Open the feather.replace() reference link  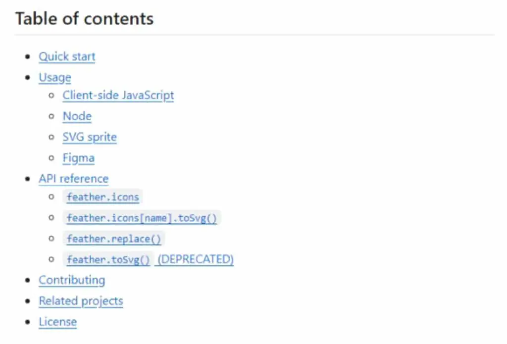[x=114, y=239]
